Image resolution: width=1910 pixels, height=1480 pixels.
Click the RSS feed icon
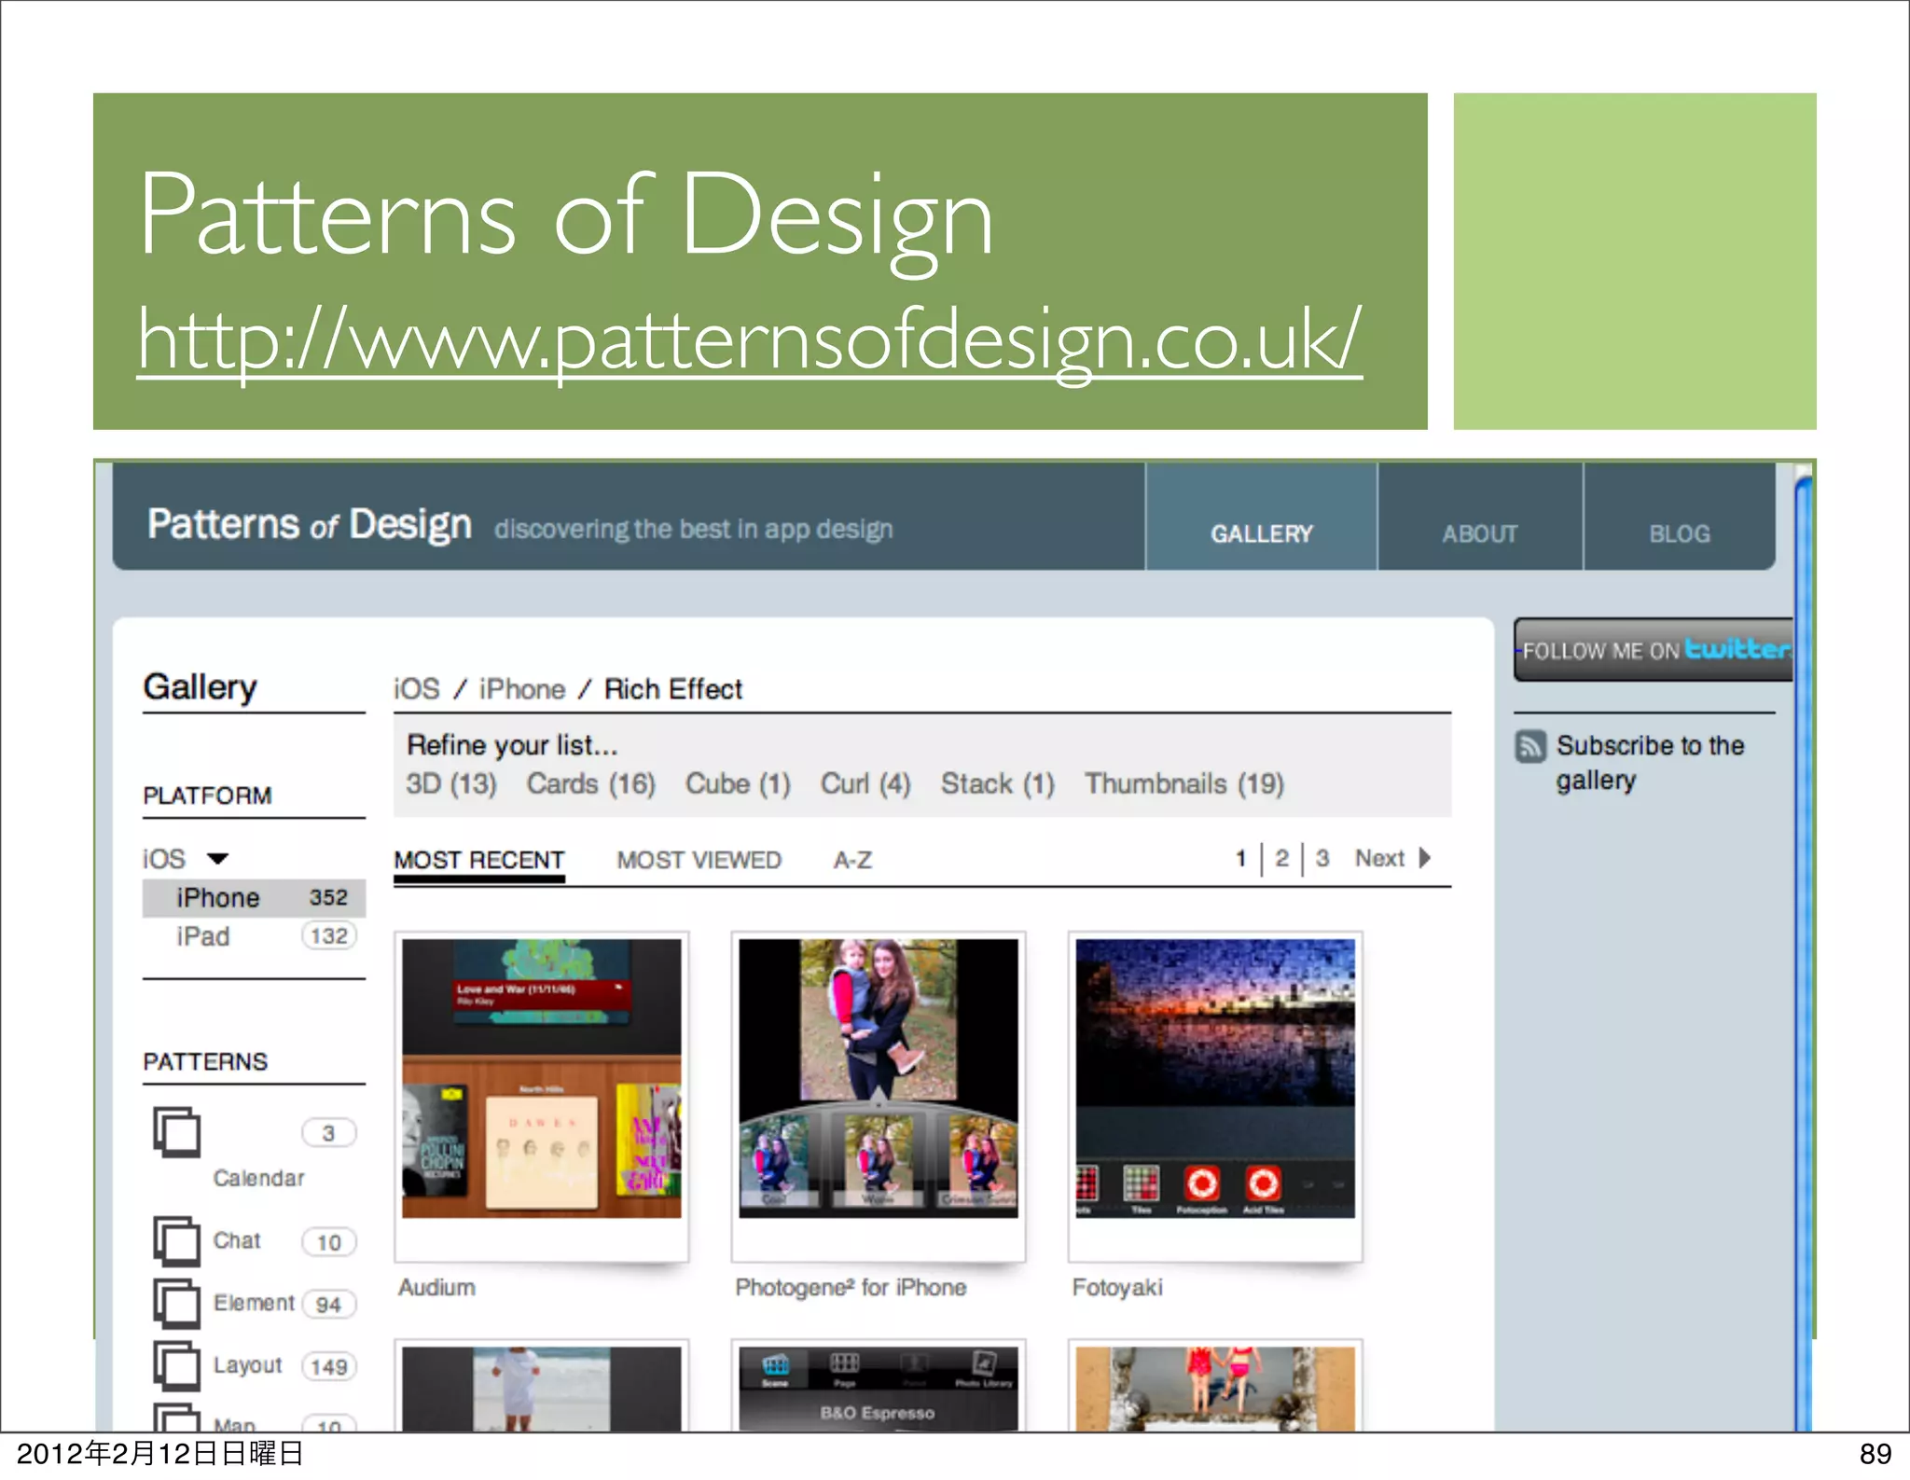1530,746
